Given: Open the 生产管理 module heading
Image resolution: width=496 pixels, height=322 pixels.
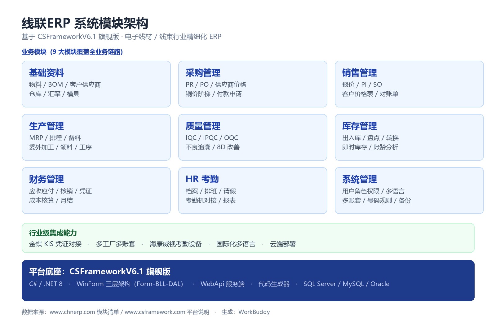Looking at the screenshot, I should point(46,126).
